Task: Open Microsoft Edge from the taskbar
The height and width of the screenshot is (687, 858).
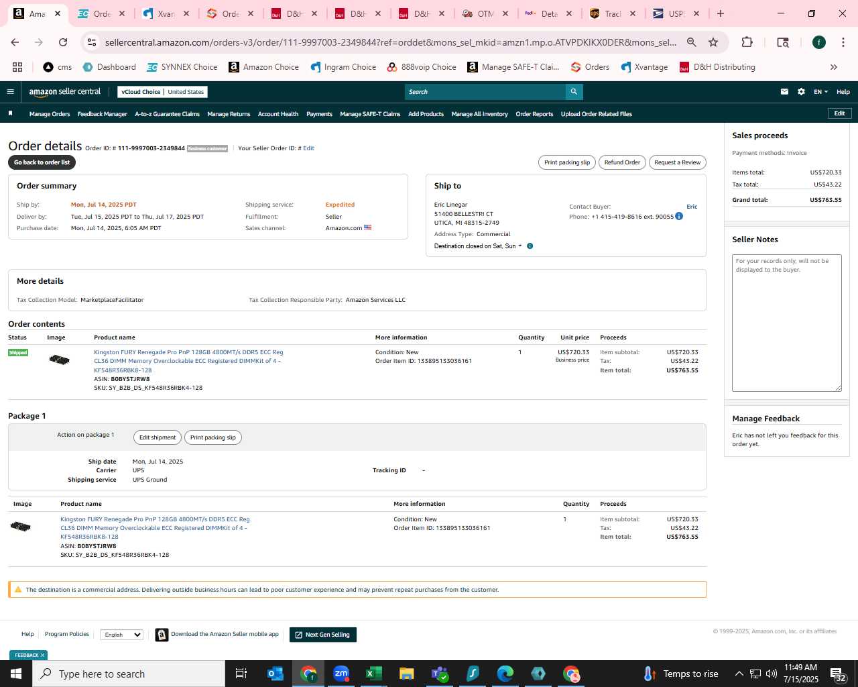Action: pyautogui.click(x=505, y=674)
